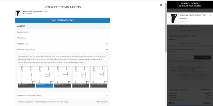Image resolution: width=213 pixels, height=106 pixels.
Task: Click the dialog's vertical scrollbar
Action: (x=166, y=28)
